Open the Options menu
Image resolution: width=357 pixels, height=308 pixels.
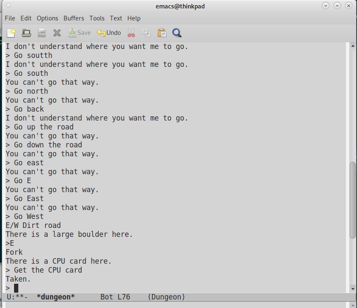(x=47, y=18)
